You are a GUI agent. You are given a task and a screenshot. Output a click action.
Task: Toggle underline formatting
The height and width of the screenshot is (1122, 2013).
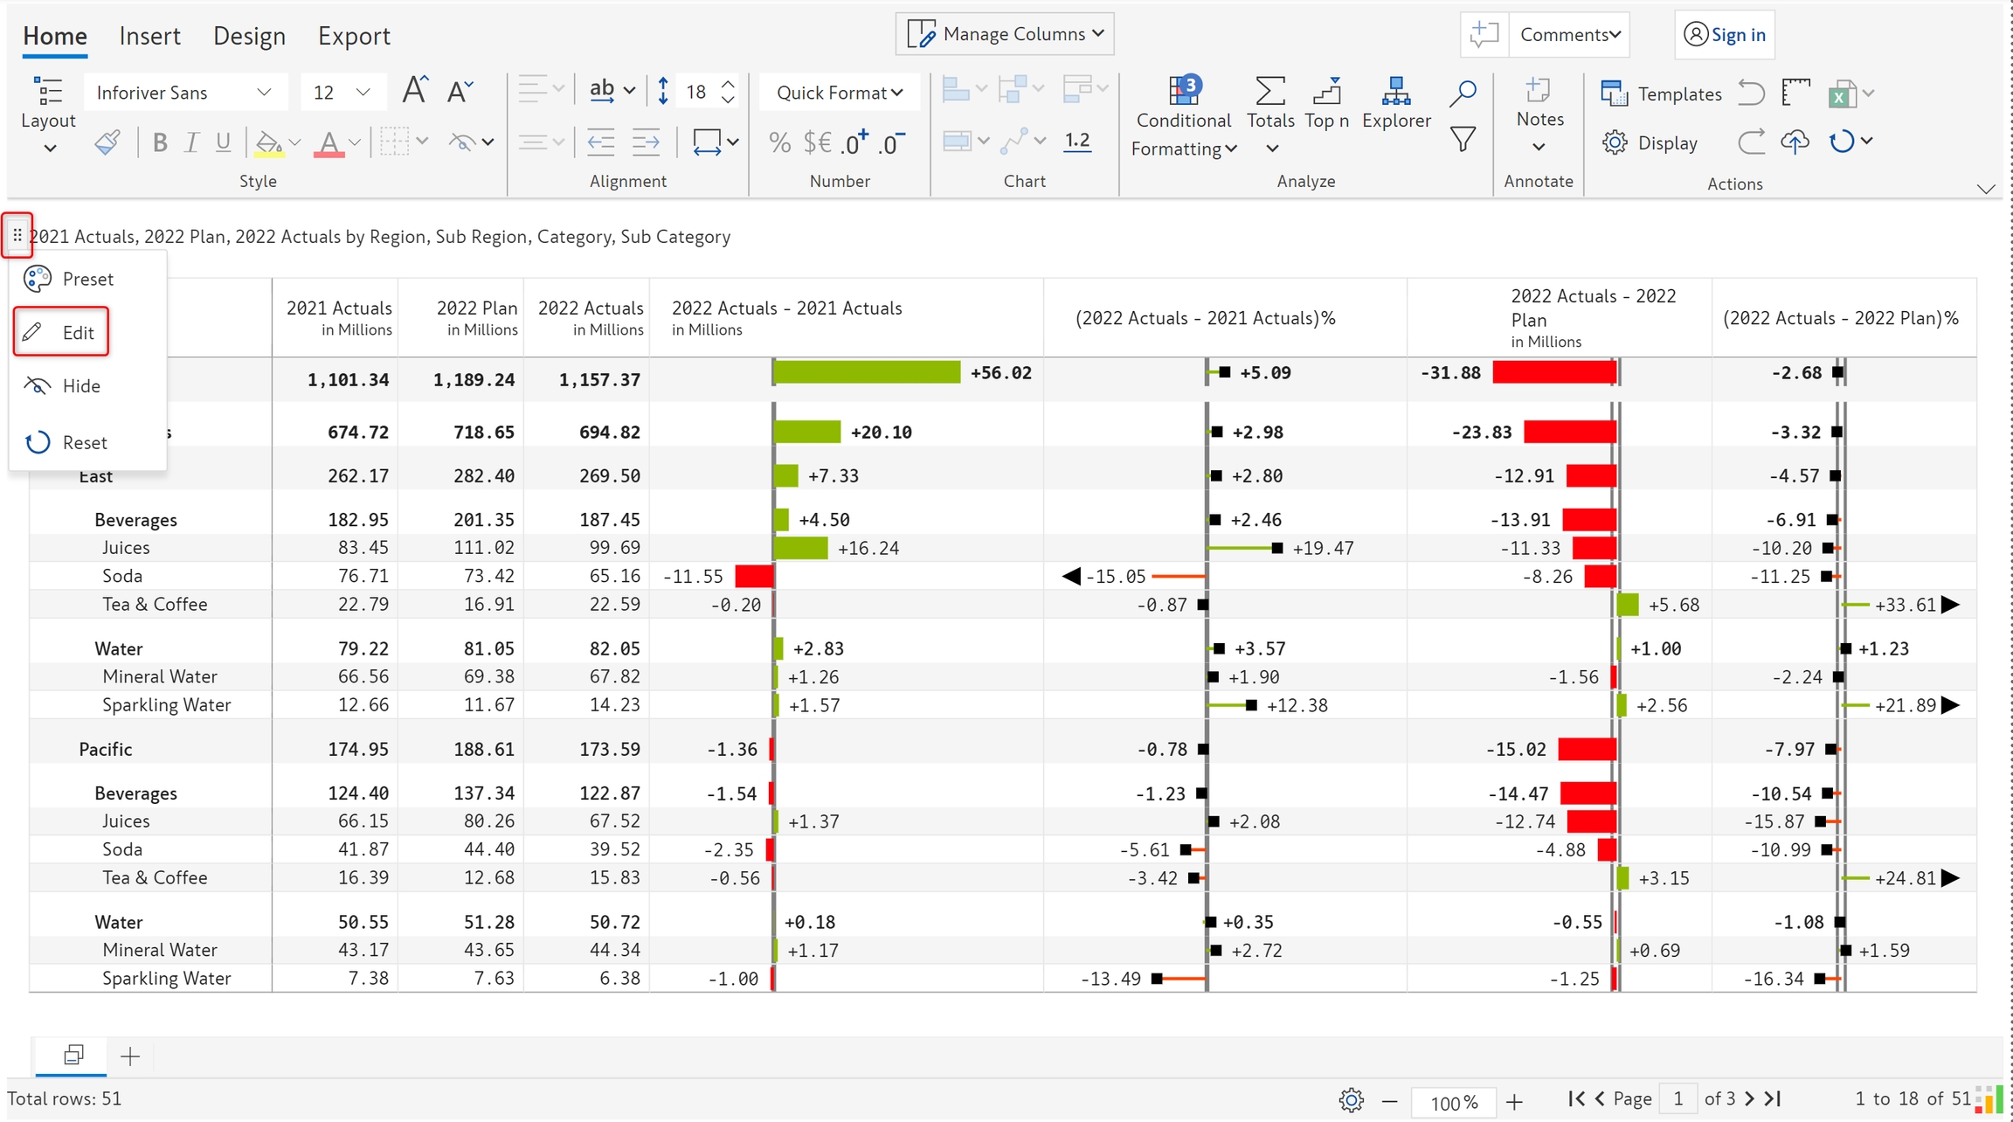coord(223,142)
